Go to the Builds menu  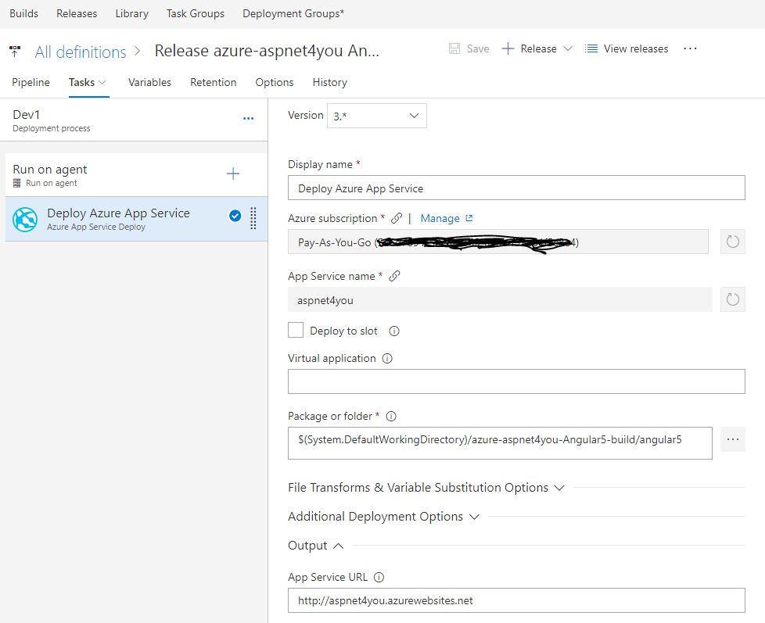point(24,13)
